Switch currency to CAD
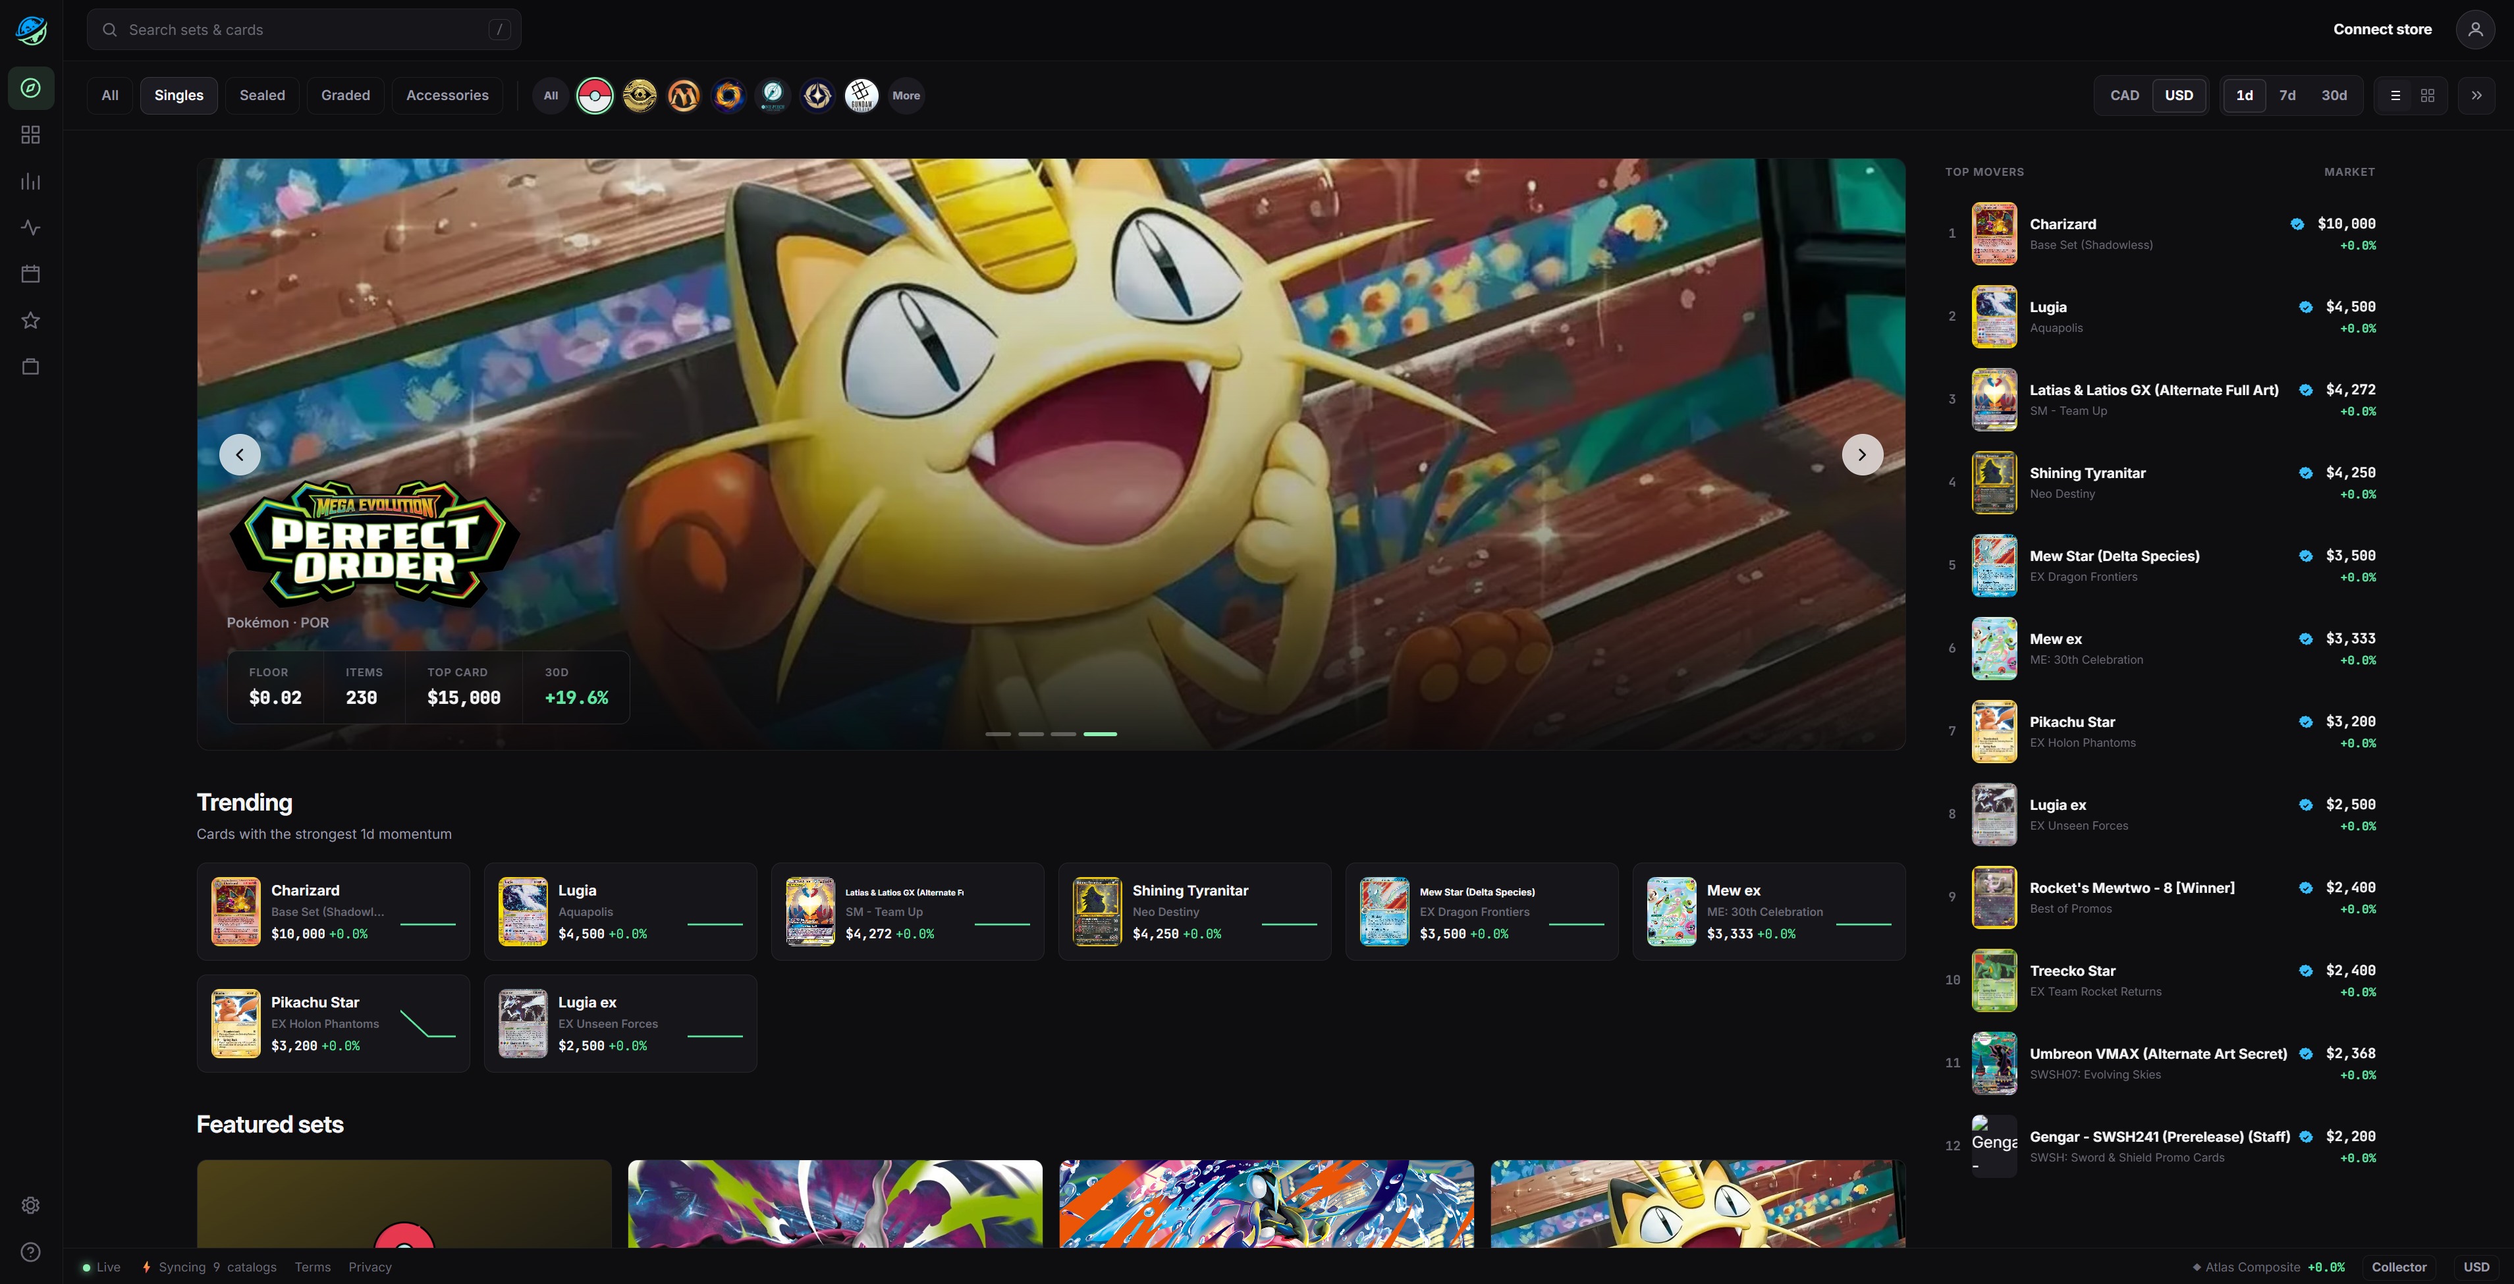Screen dimensions: 2514x1284 (x=2125, y=95)
